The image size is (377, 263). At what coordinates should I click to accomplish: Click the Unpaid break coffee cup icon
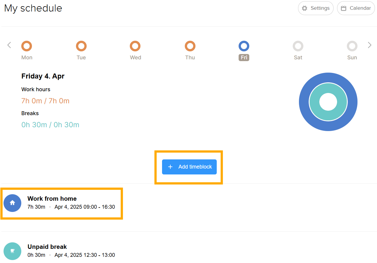tap(12, 251)
